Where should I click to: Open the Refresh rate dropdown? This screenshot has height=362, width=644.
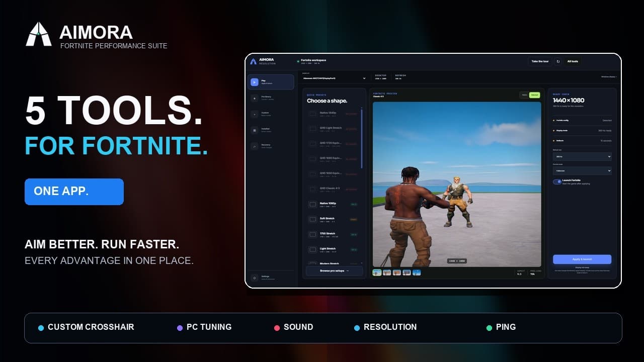click(x=582, y=157)
